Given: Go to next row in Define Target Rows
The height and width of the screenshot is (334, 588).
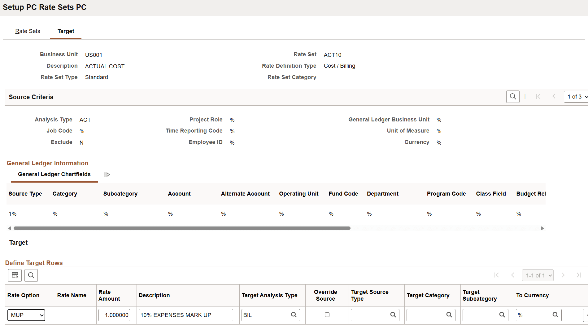Looking at the screenshot, I should [x=563, y=275].
